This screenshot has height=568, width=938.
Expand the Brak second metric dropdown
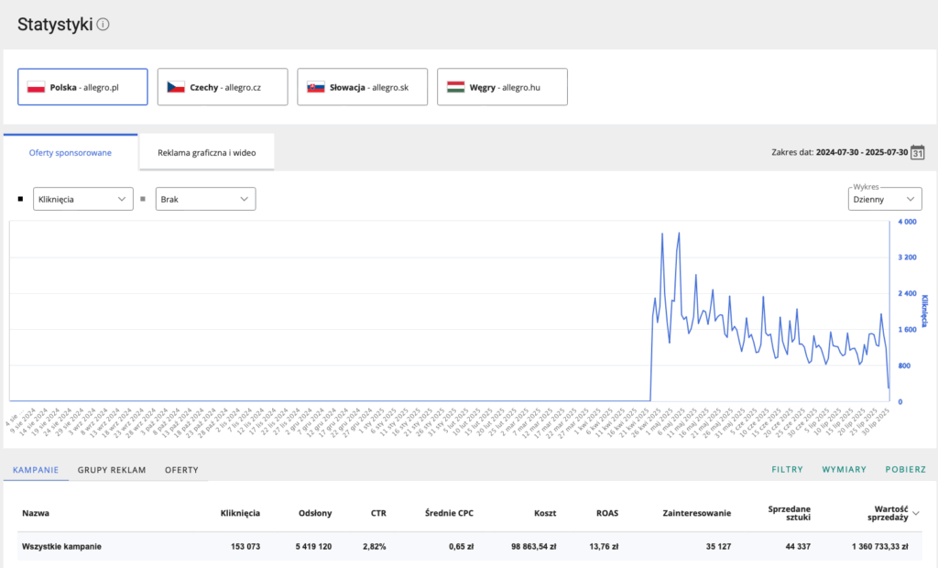click(x=205, y=199)
